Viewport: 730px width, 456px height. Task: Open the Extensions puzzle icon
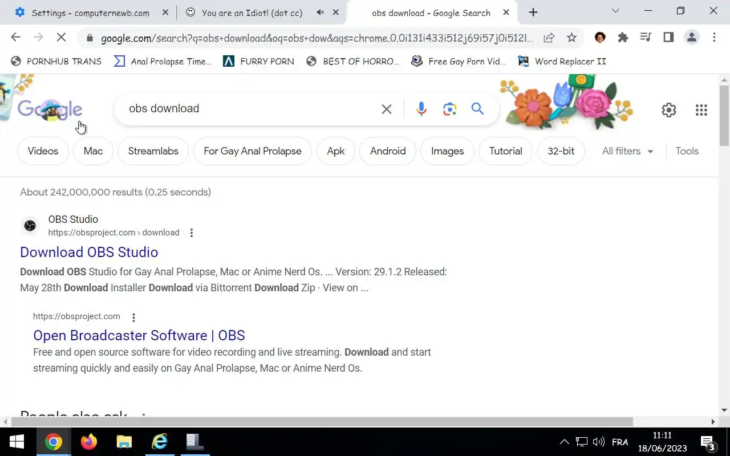[623, 38]
